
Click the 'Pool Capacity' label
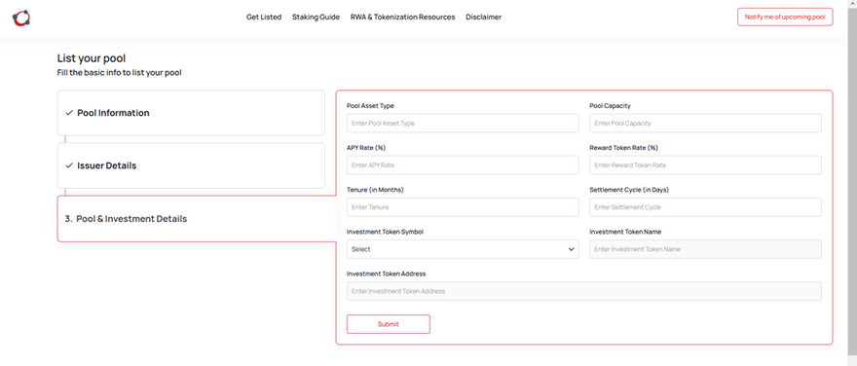[x=610, y=106]
